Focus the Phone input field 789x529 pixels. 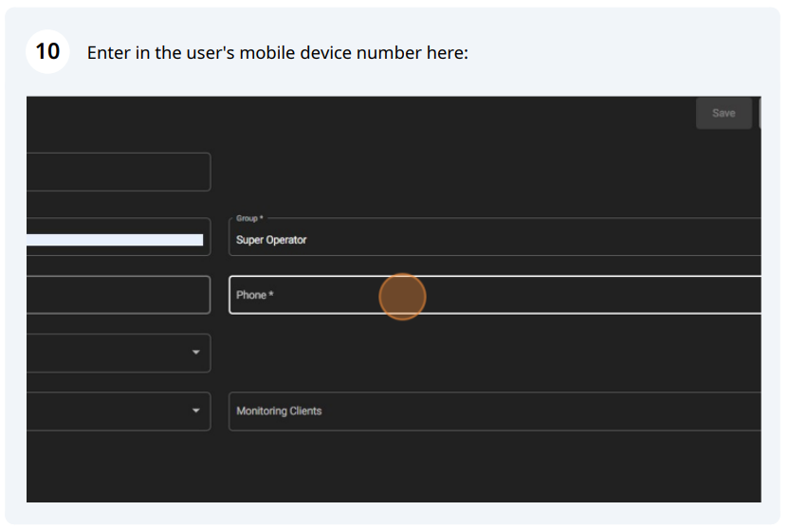click(495, 295)
